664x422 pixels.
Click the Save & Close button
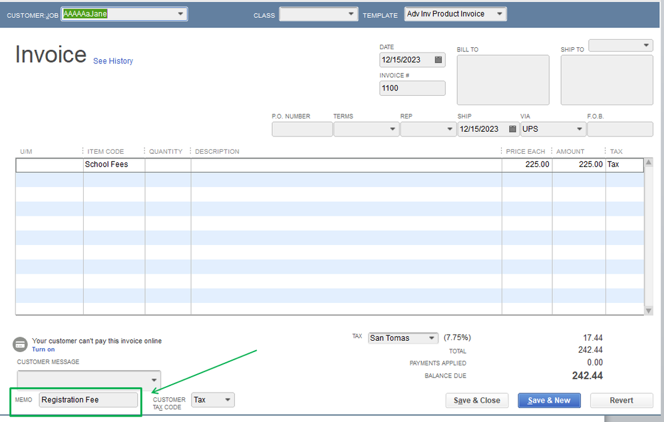(x=477, y=400)
